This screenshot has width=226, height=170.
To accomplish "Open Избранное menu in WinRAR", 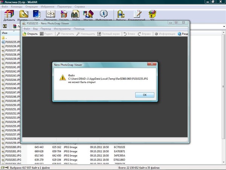I will [47, 7].
